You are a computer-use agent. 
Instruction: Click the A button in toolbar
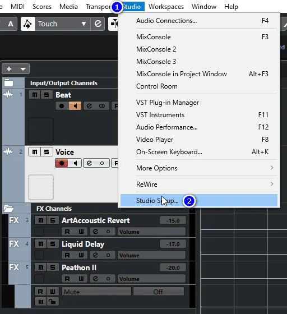pos(11,24)
